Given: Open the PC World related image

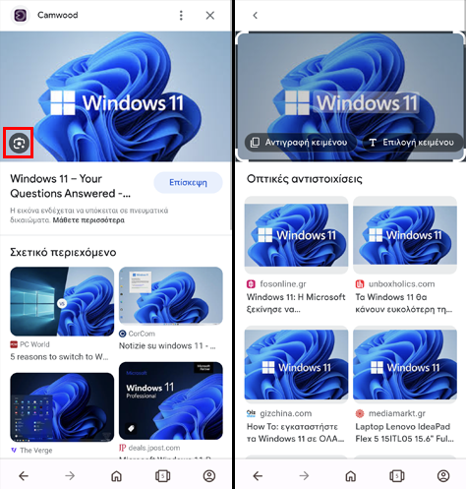Looking at the screenshot, I should pyautogui.click(x=62, y=301).
